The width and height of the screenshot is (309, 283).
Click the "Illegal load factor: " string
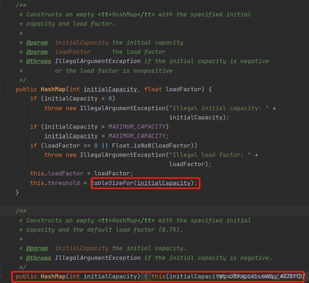210,155
